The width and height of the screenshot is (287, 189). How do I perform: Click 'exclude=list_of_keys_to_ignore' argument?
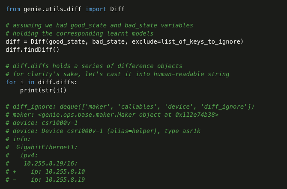pyautogui.click(x=185, y=41)
